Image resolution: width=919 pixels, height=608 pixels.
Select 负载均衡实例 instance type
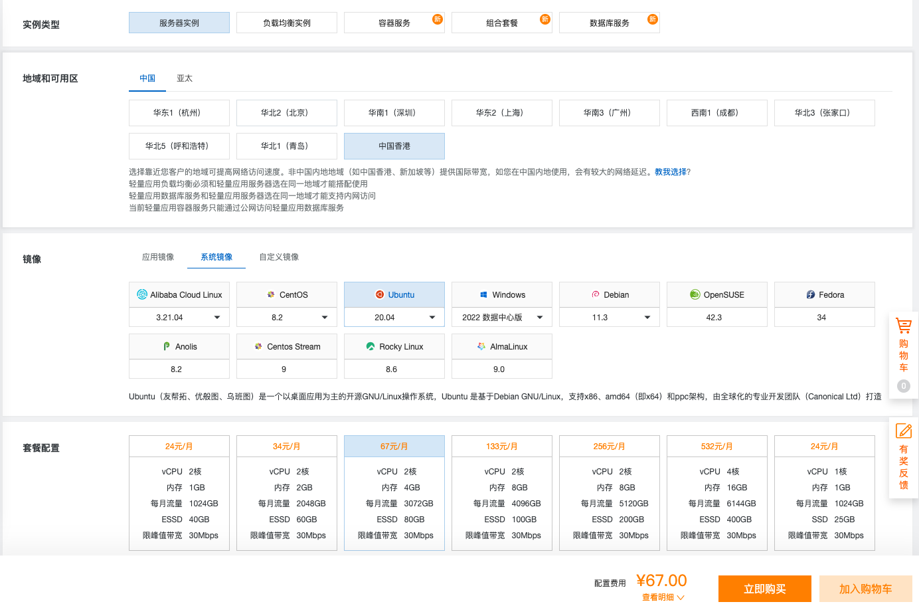click(287, 23)
